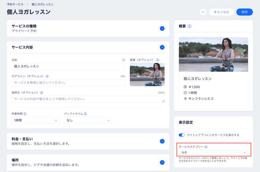Expand the サービスの種類 section
The image size is (260, 172).
[x=162, y=28]
